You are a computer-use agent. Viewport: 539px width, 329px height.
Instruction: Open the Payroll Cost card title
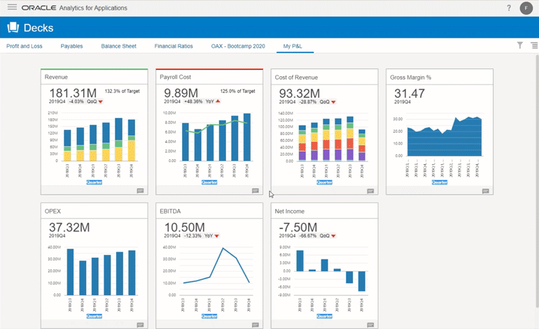click(x=175, y=78)
